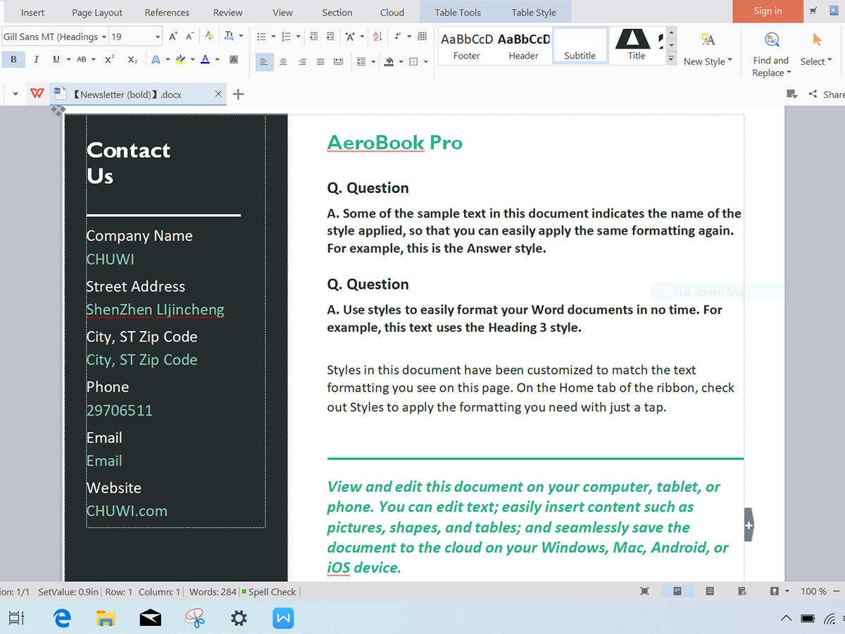Expand underline style dropdown arrow
Image resolution: width=845 pixels, height=634 pixels.
coord(68,60)
